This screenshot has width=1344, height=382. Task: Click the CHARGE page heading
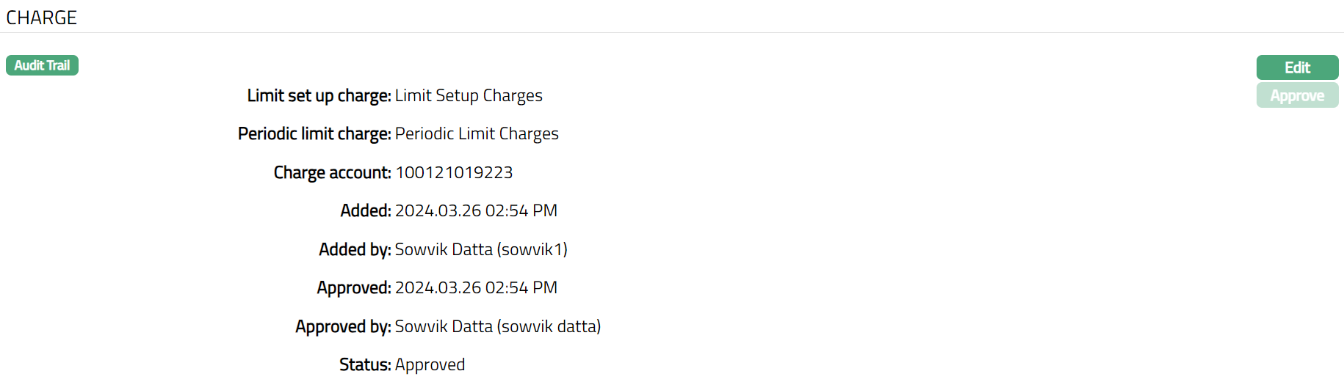click(x=42, y=18)
